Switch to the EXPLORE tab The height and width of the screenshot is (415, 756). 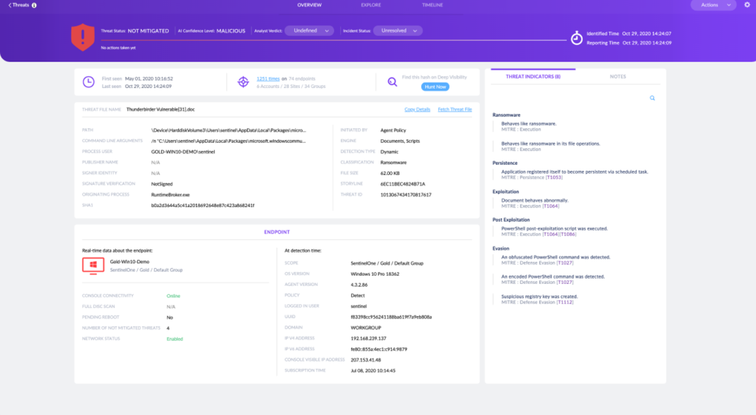(x=370, y=5)
